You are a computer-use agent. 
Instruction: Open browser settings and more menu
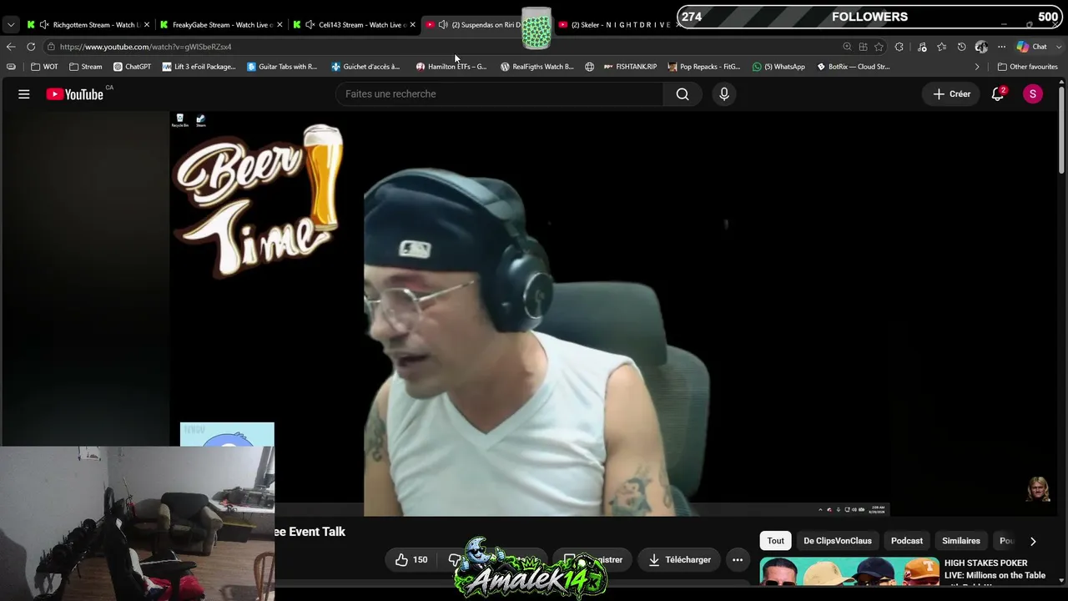click(1002, 47)
